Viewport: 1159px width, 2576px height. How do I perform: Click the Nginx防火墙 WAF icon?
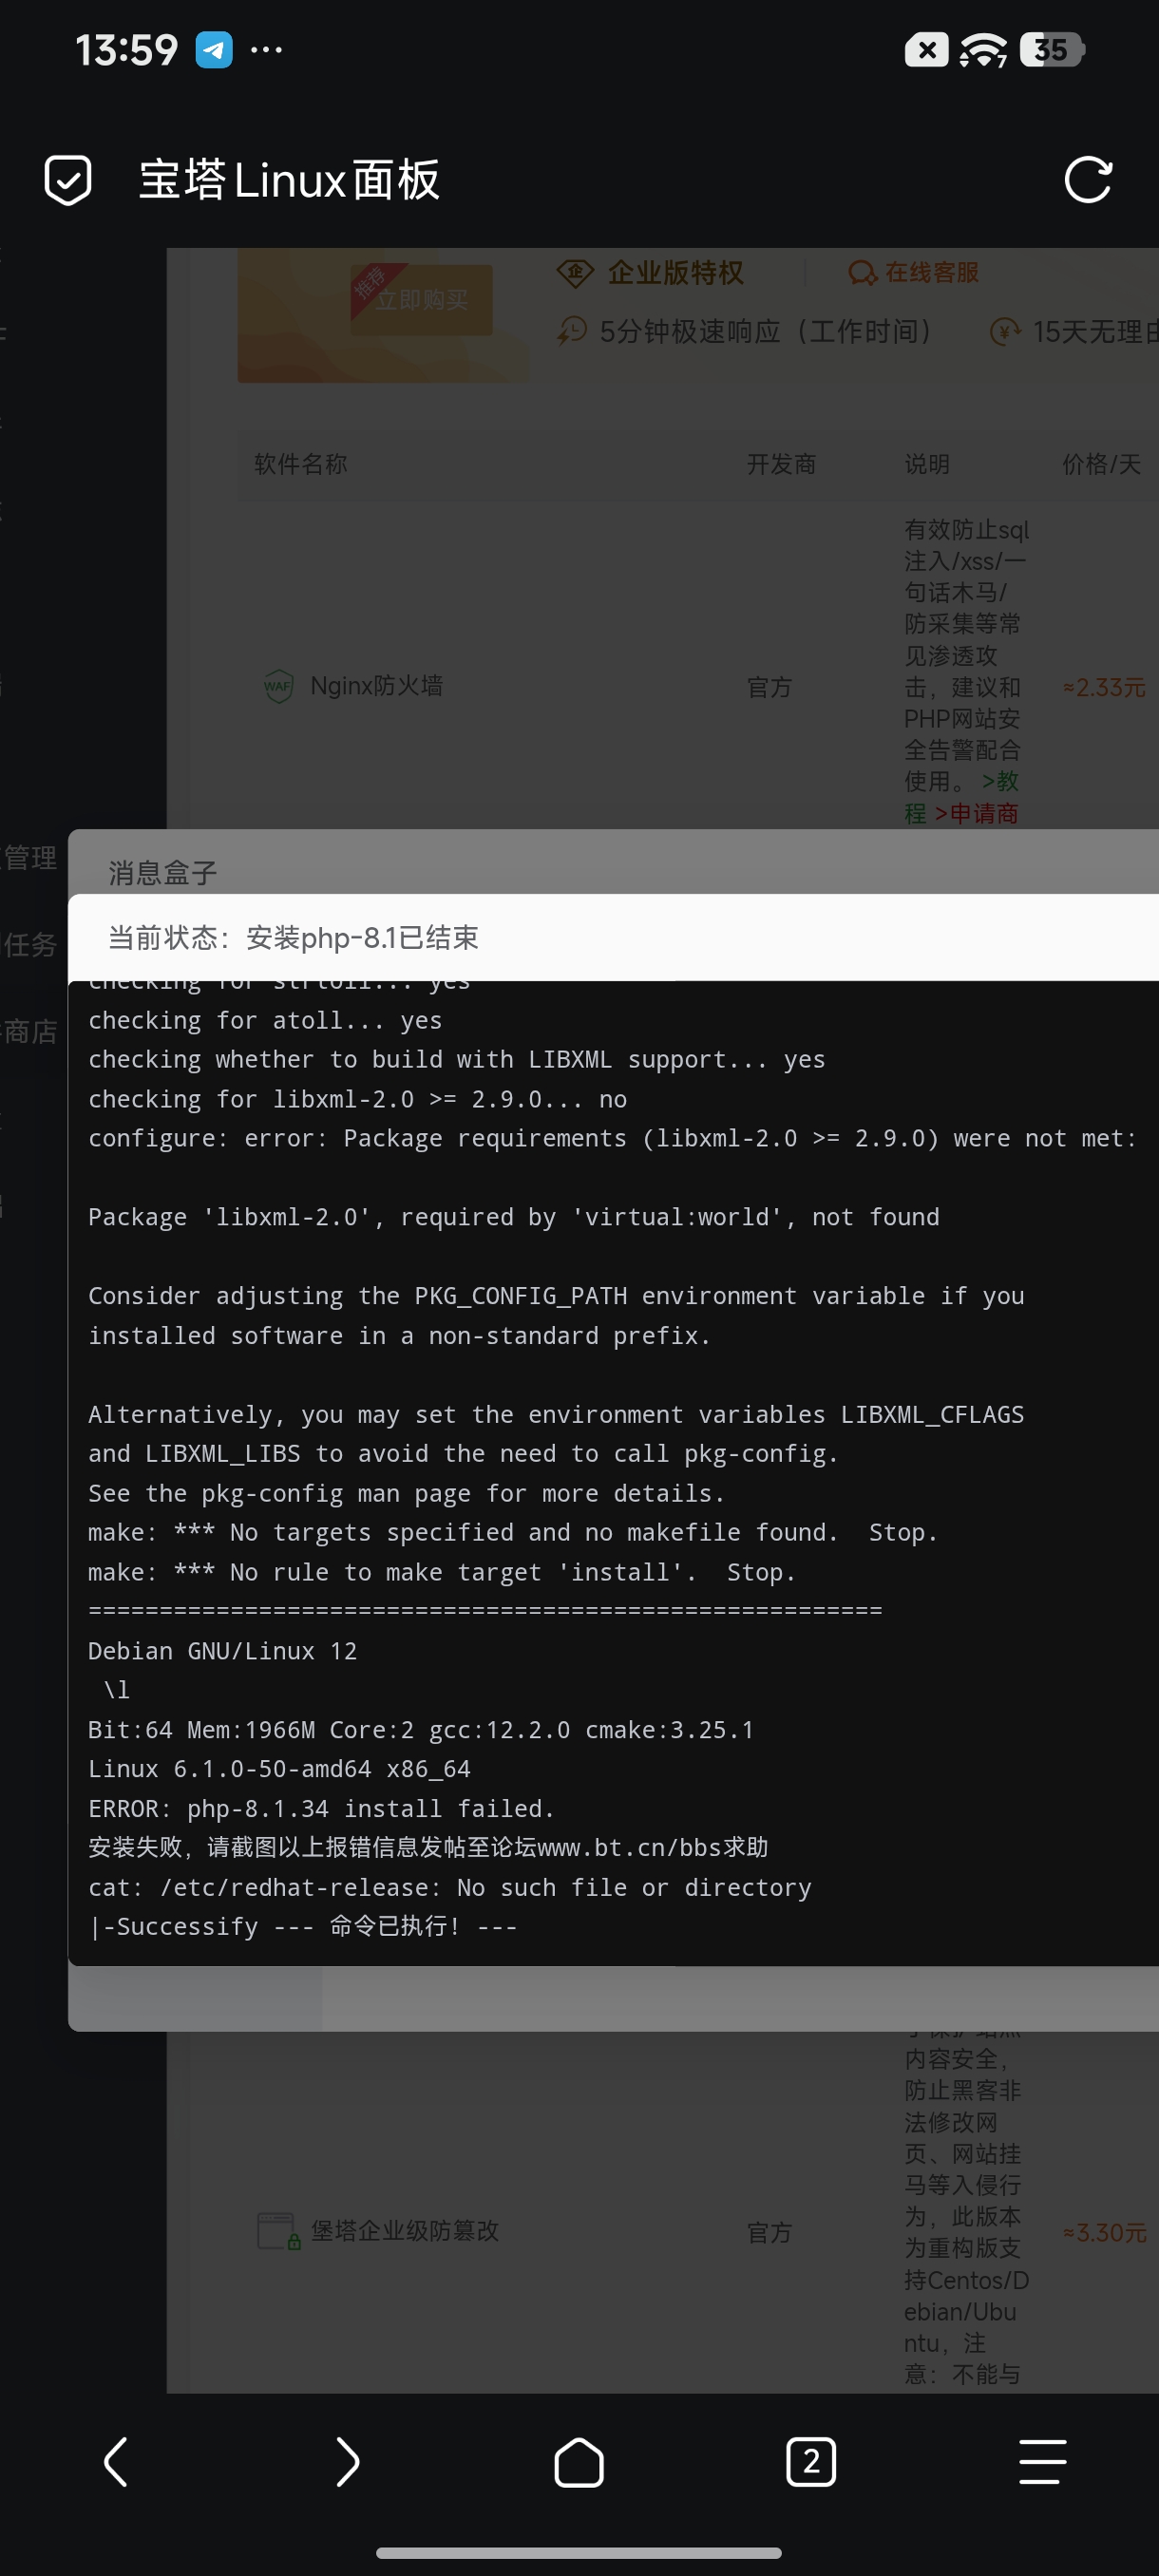[278, 686]
